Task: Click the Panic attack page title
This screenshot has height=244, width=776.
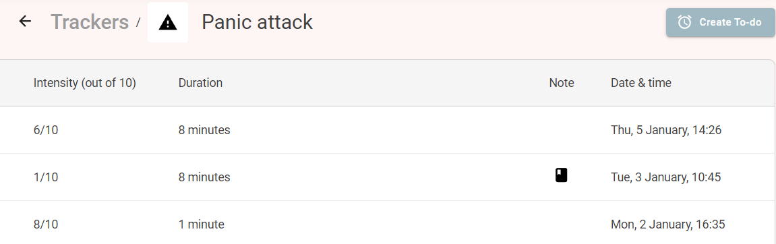Action: coord(257,22)
